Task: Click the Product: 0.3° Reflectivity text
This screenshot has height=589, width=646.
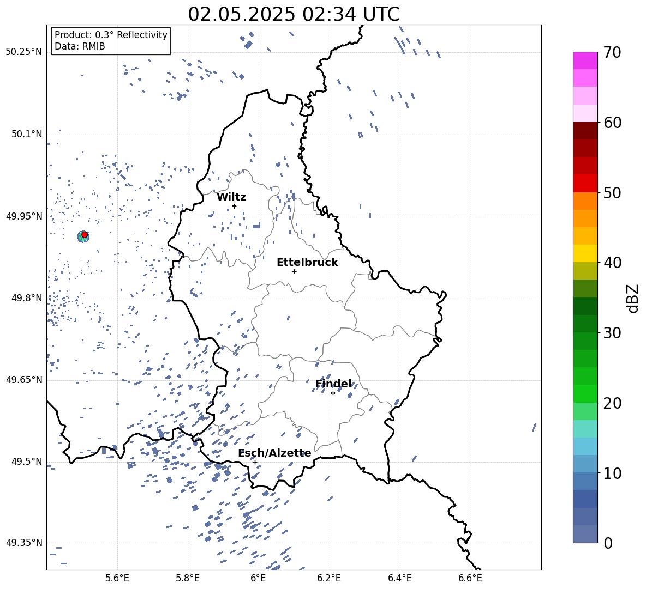Action: point(111,34)
